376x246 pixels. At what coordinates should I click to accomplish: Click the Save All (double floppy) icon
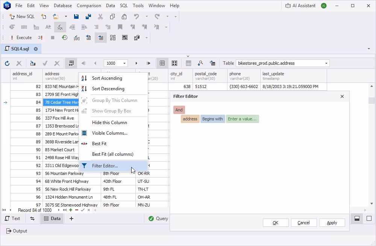coord(88,17)
